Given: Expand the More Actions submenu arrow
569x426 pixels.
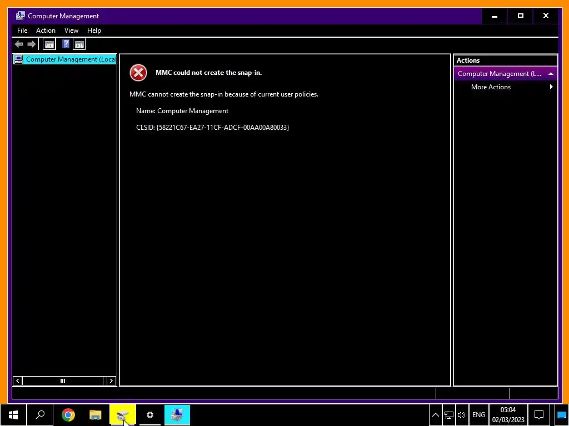Looking at the screenshot, I should [x=551, y=87].
